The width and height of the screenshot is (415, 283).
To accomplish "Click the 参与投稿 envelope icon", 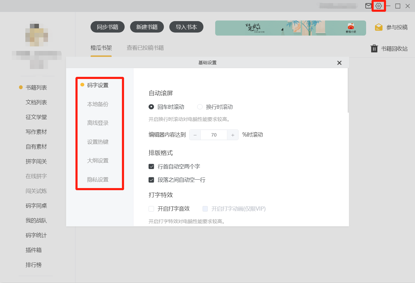I will click(378, 27).
